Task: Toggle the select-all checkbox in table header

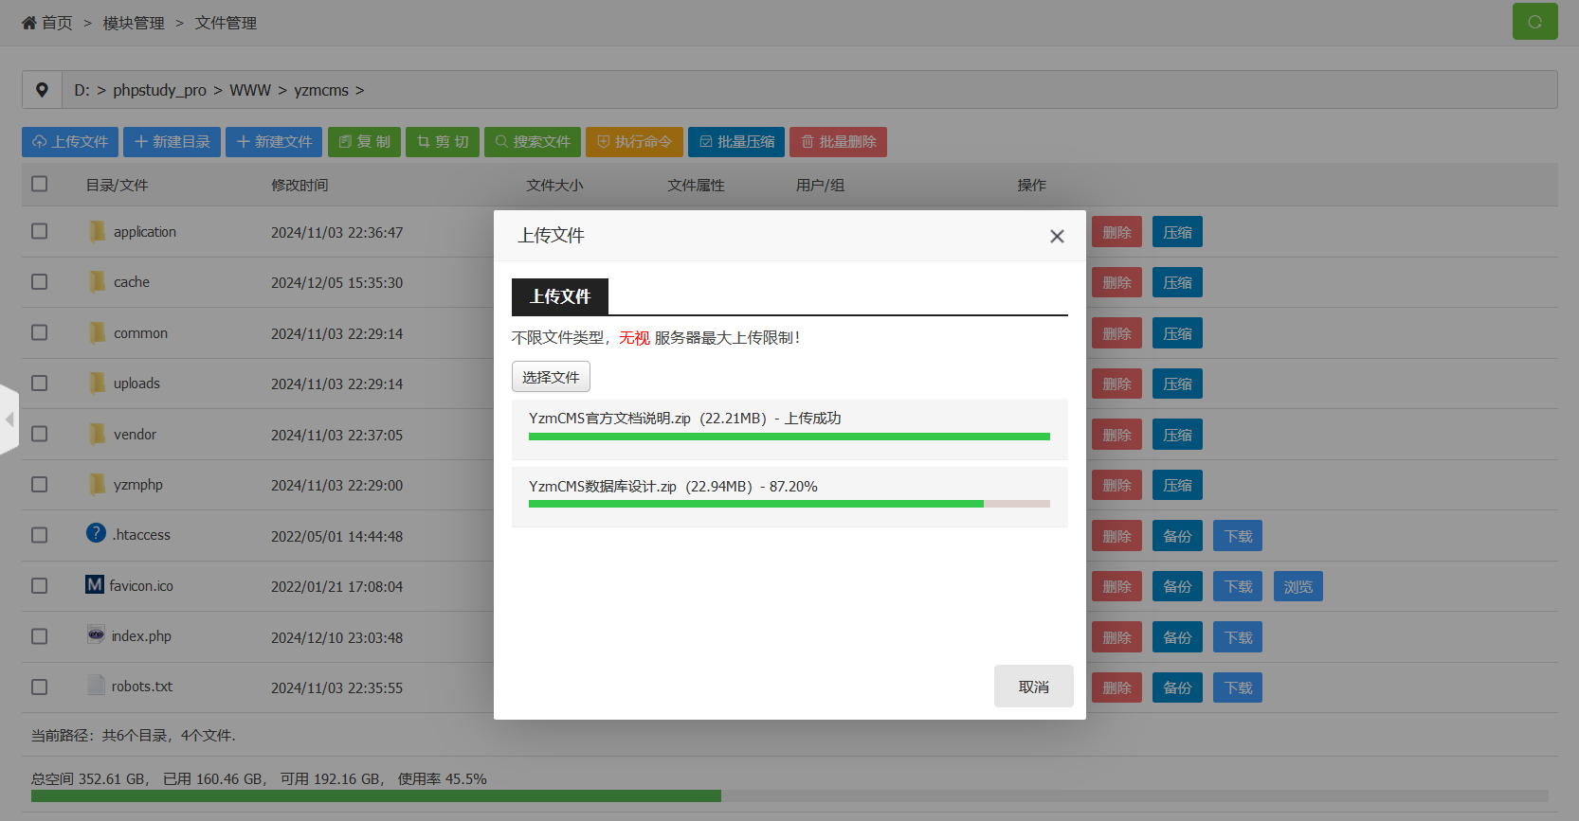Action: 39,184
